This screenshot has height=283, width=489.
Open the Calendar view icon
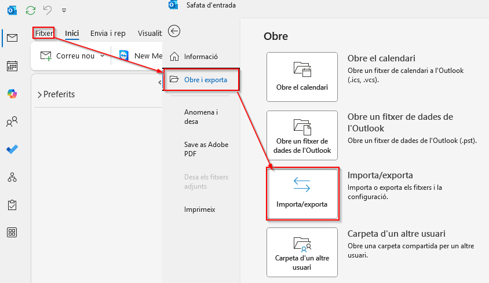(x=12, y=66)
